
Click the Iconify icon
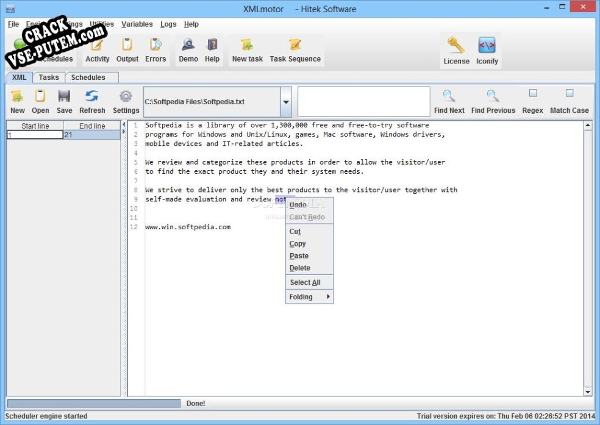tap(487, 51)
